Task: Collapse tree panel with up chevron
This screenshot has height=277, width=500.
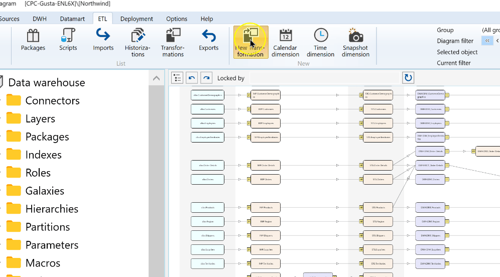Action: [x=156, y=78]
